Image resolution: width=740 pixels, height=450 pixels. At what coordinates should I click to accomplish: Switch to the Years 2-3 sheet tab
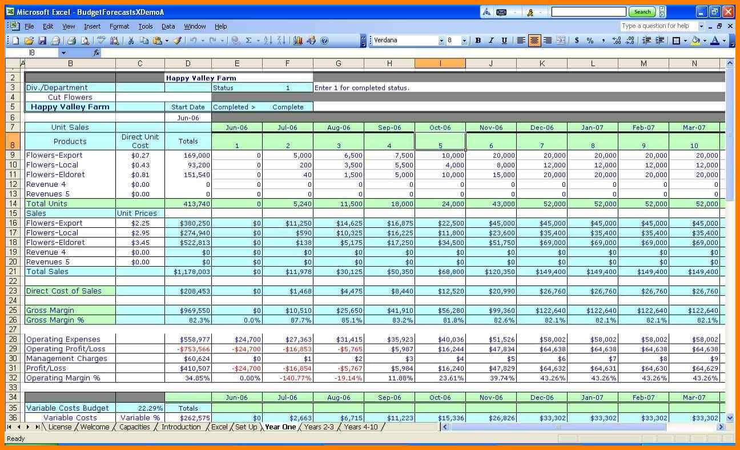[x=319, y=427]
